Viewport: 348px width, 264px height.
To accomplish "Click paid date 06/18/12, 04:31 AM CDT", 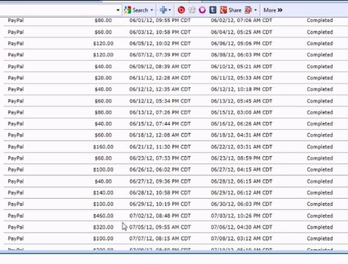I will click(241, 135).
